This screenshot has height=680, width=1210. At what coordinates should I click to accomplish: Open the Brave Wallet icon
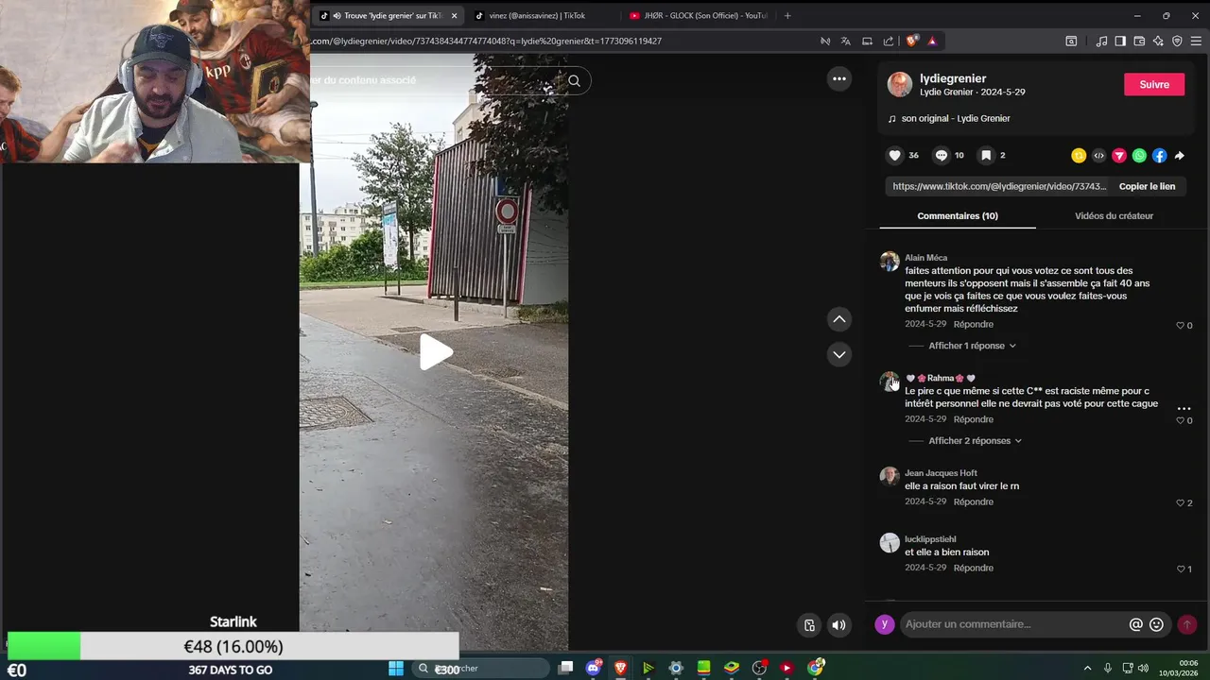[x=1139, y=41]
